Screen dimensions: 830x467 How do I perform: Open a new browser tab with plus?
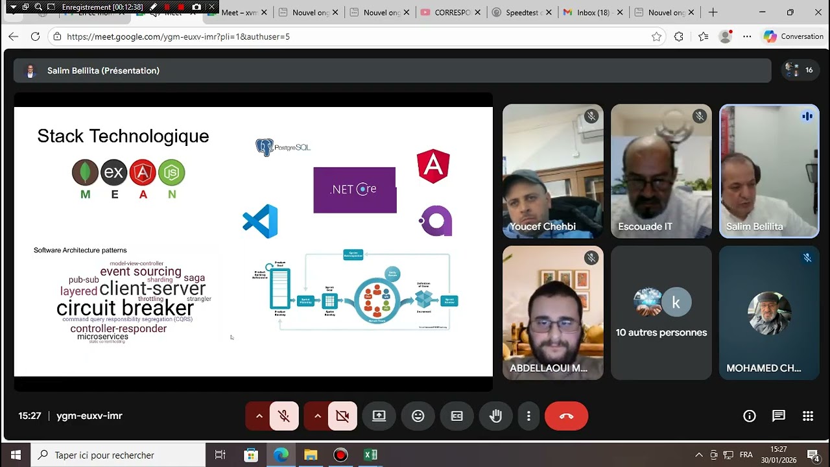713,12
